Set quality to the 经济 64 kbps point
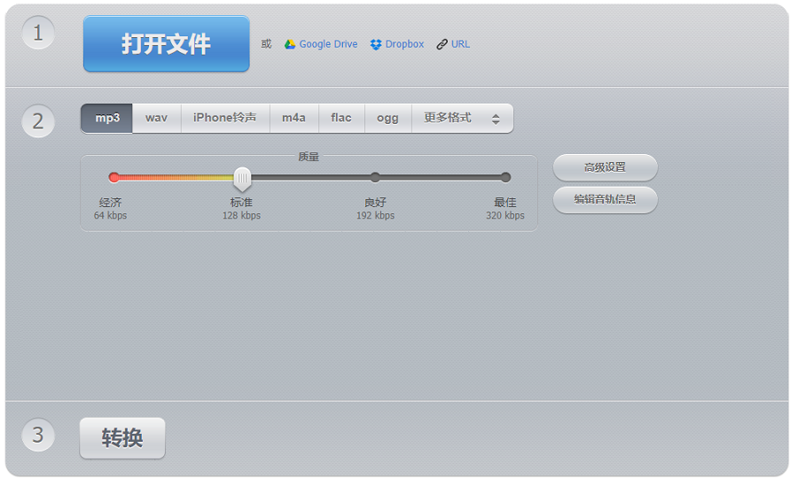 tap(114, 177)
